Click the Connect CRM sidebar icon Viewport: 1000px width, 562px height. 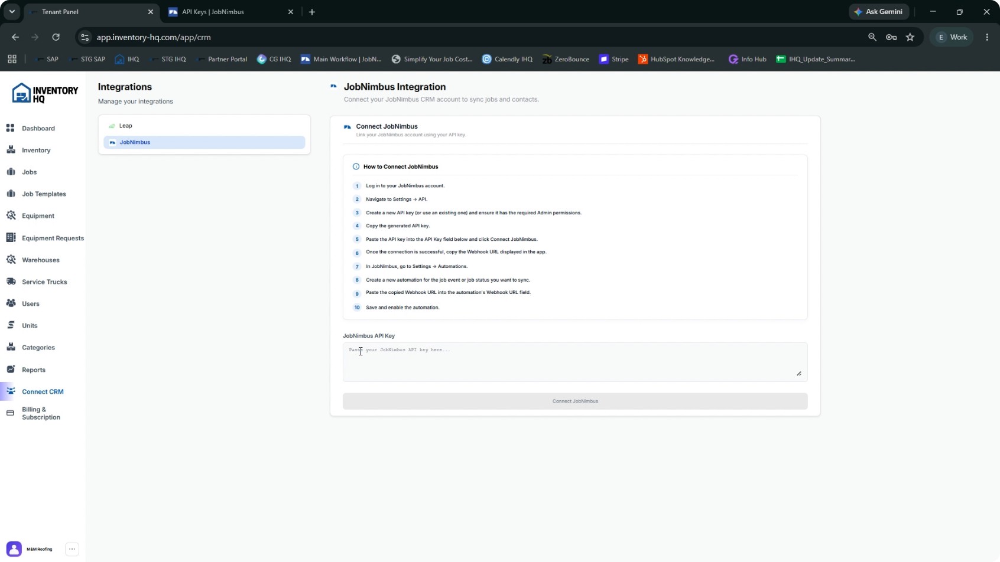tap(11, 391)
